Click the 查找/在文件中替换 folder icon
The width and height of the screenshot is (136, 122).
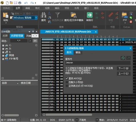tap(74, 15)
